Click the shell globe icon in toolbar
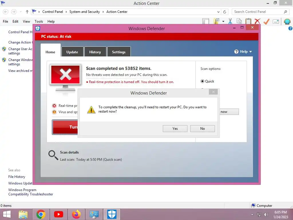 pyautogui.click(x=287, y=21)
